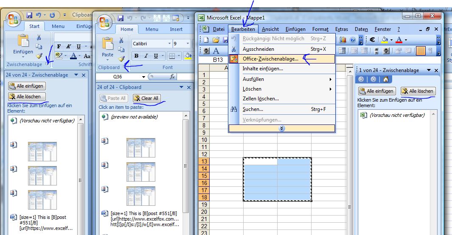This screenshot has width=452, height=235.
Task: Select row header 13 in the Excel sheet
Action: [x=204, y=161]
